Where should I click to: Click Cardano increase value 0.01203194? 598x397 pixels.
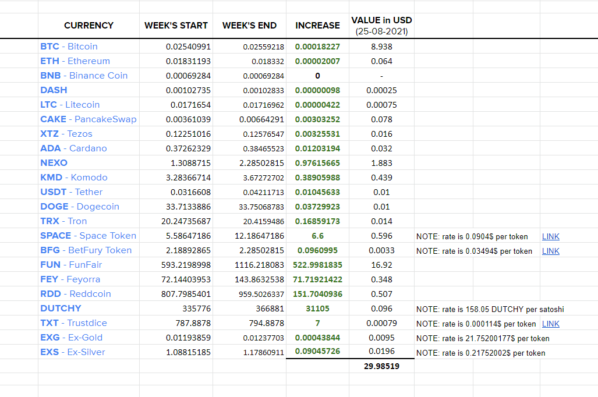pyautogui.click(x=317, y=148)
